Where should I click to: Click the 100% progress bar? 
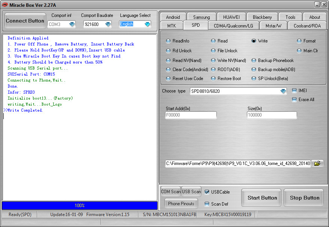tap(80, 205)
